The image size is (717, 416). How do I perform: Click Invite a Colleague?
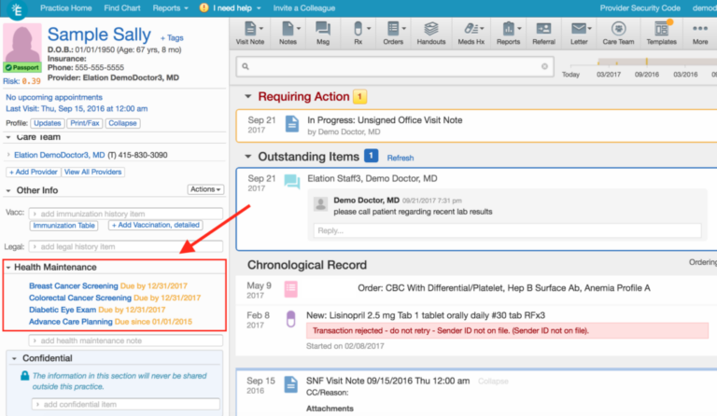tap(304, 8)
